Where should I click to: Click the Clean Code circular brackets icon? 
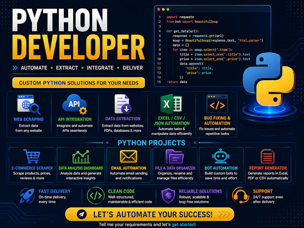96,196
